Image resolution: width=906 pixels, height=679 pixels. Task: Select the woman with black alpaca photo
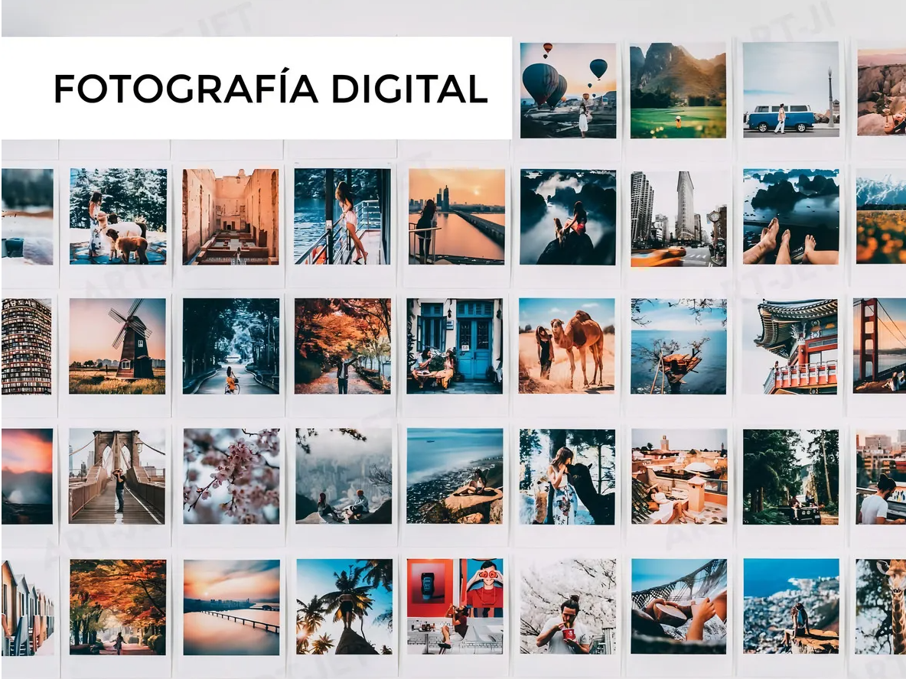coord(566,476)
